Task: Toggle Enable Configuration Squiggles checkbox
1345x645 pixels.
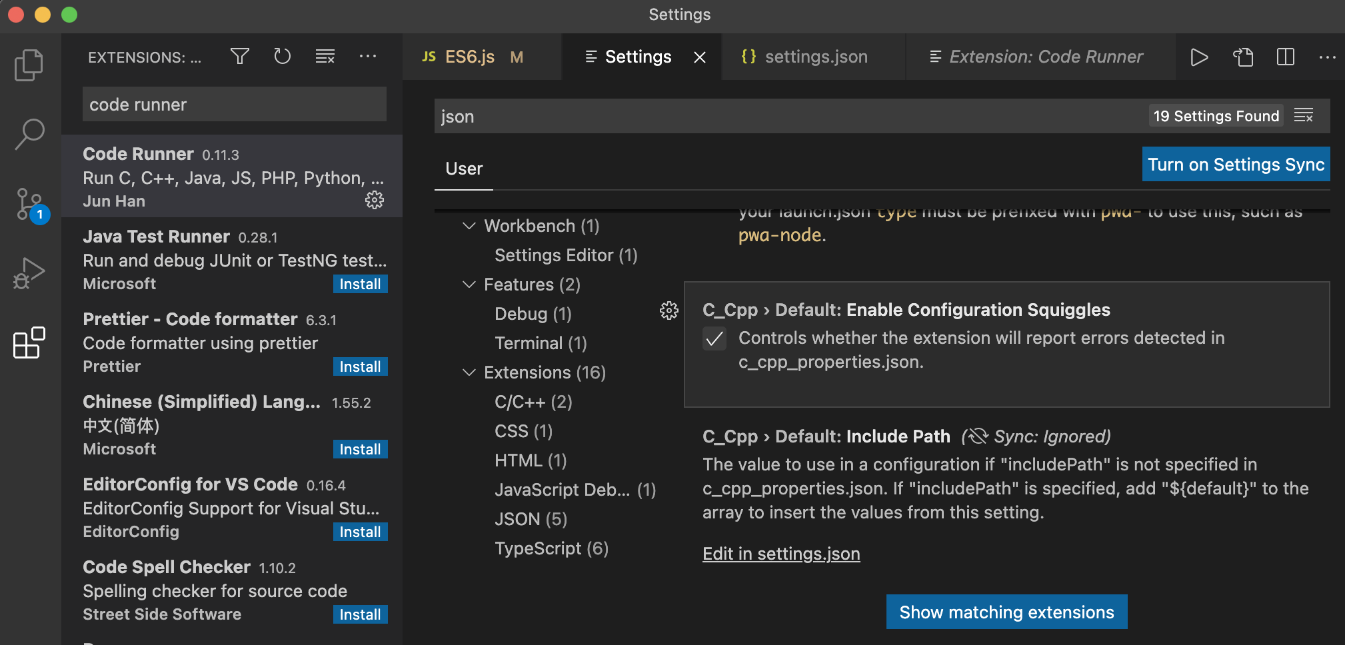Action: pyautogui.click(x=714, y=339)
